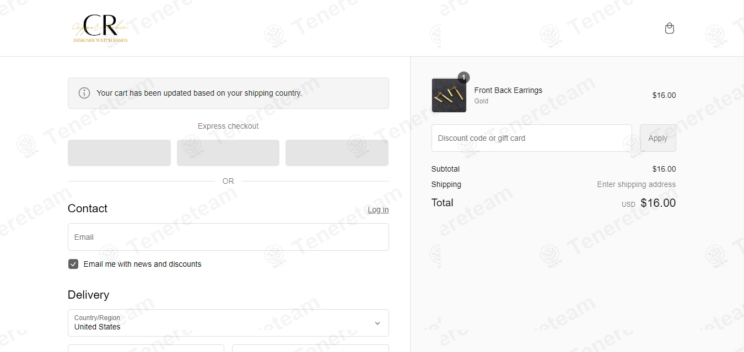Select the first express checkout button
The image size is (744, 352).
[x=119, y=153]
